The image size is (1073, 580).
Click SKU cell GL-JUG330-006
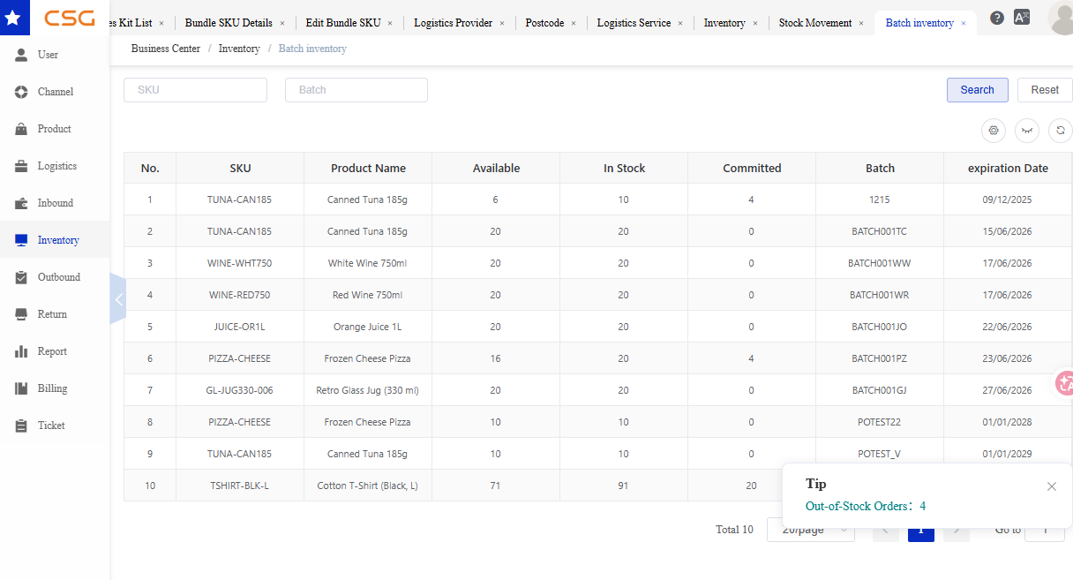[x=240, y=390]
